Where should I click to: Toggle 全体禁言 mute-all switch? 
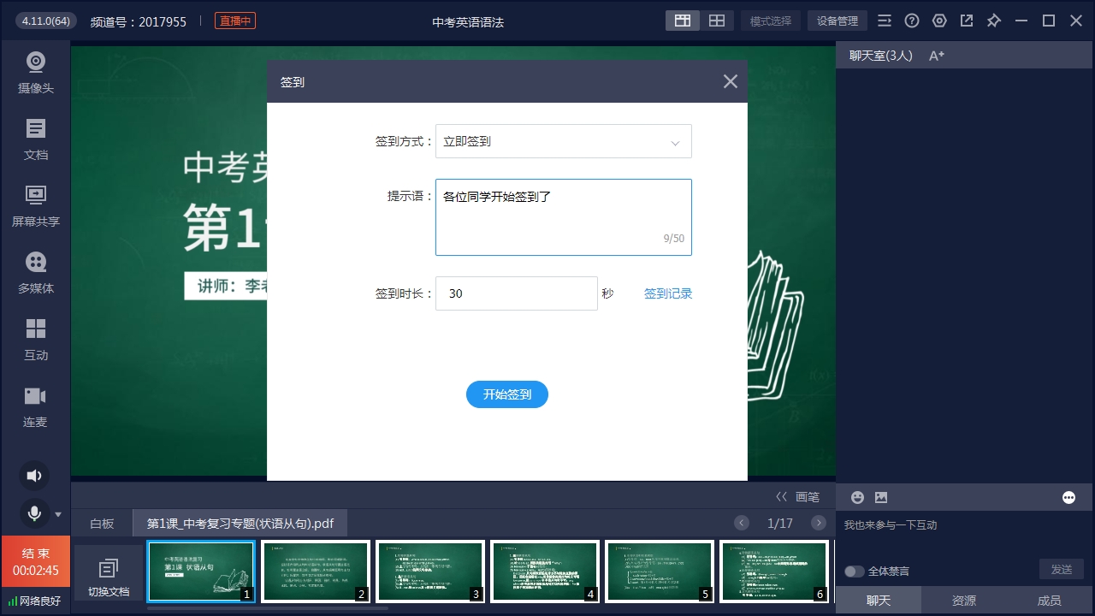coord(854,571)
